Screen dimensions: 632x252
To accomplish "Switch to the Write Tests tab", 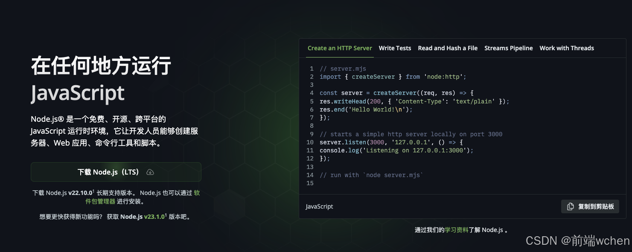I will coord(395,48).
